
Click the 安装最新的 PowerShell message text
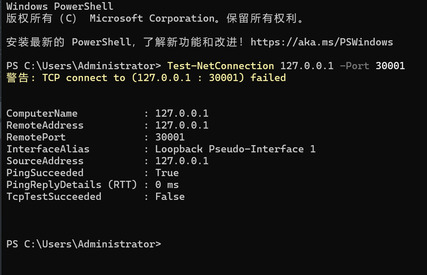coord(68,42)
